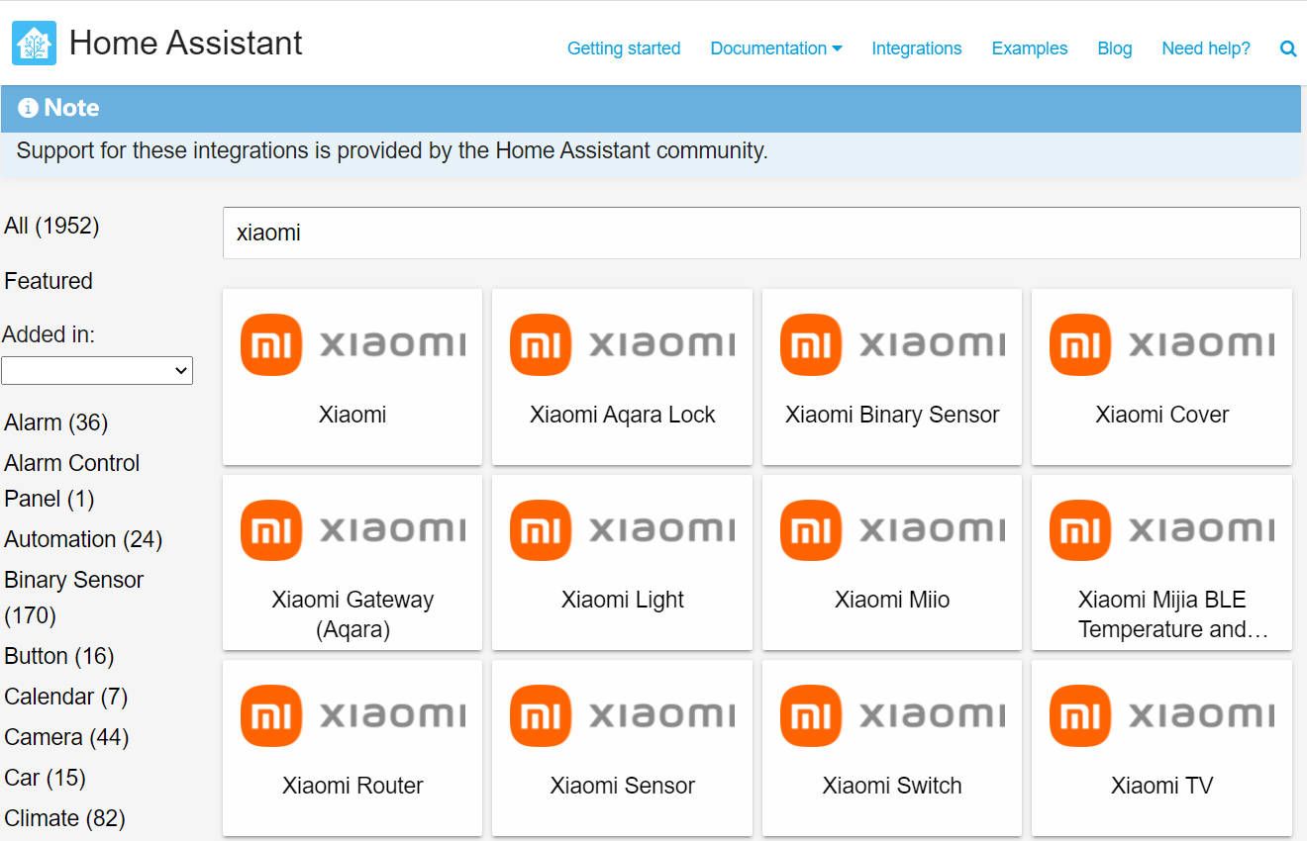Open the 'Added in' version dropdown
The height and width of the screenshot is (841, 1307).
(97, 370)
